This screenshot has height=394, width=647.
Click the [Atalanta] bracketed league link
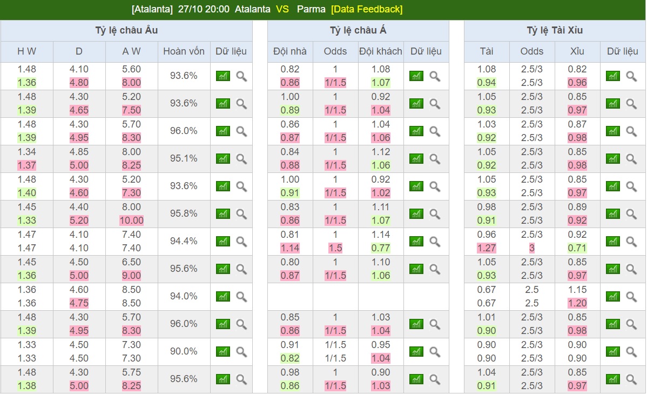[x=152, y=9]
